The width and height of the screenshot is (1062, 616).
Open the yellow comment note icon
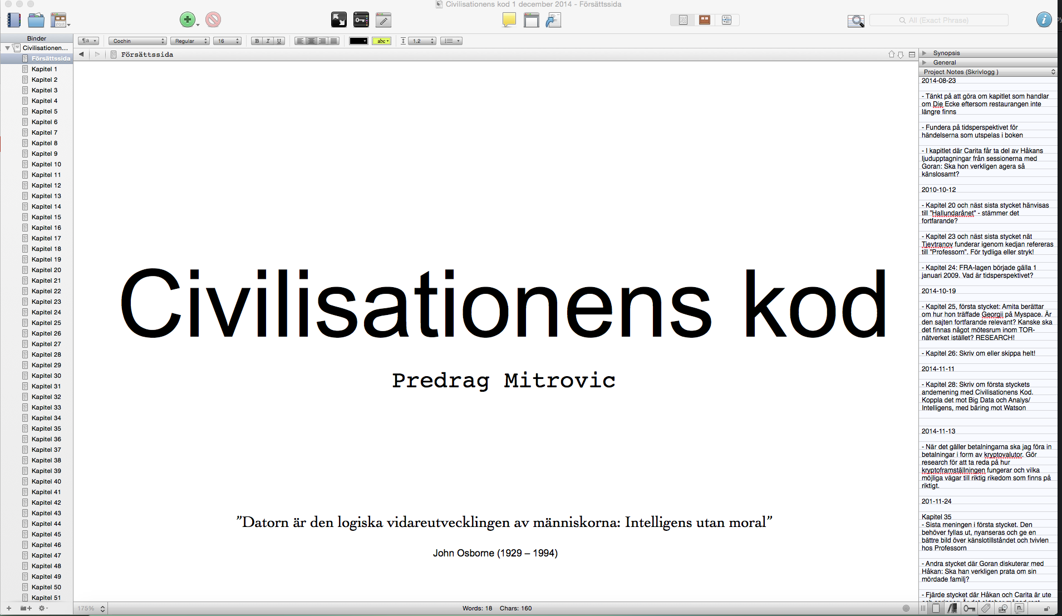pos(509,20)
